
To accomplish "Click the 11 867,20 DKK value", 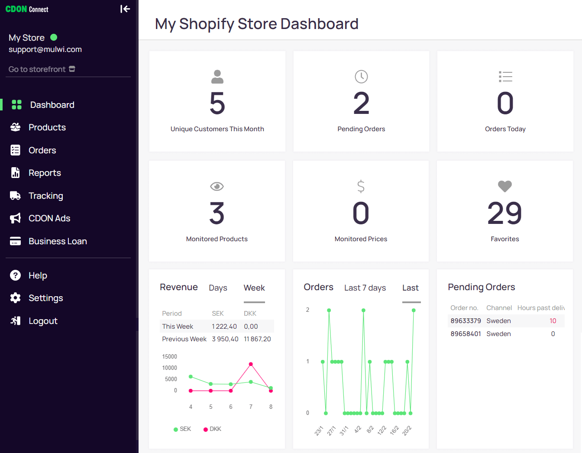I will click(257, 339).
